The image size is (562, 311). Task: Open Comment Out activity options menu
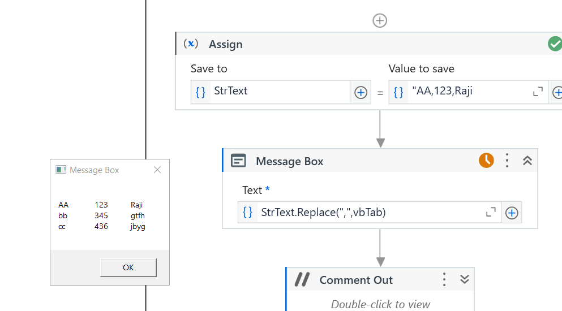(x=444, y=279)
